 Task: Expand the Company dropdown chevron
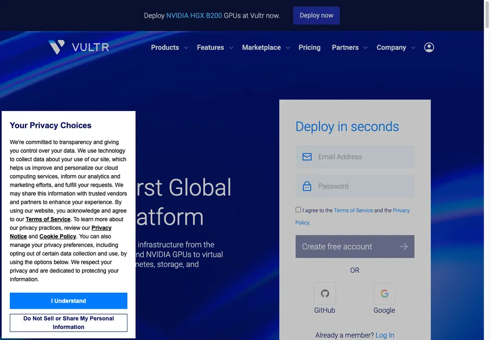coord(413,48)
